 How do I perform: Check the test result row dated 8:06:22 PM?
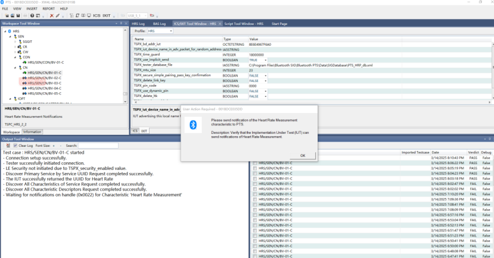(x=255, y=163)
